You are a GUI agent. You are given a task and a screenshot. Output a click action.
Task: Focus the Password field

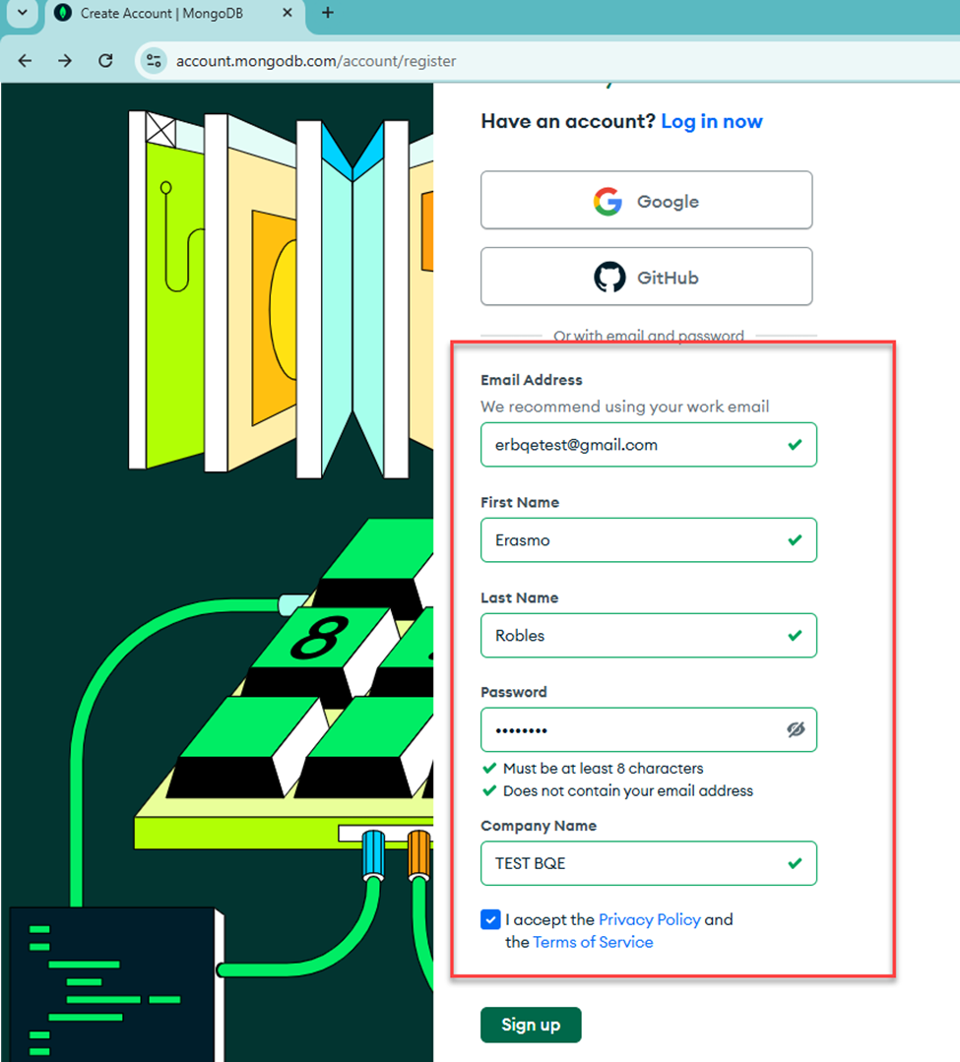(648, 729)
